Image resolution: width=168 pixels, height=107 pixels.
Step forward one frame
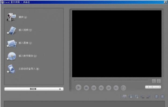[108, 88]
